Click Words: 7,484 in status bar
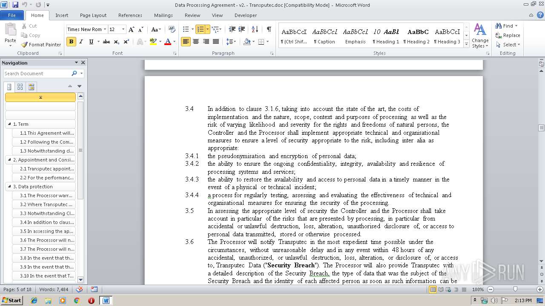545x306 pixels. coord(54,289)
